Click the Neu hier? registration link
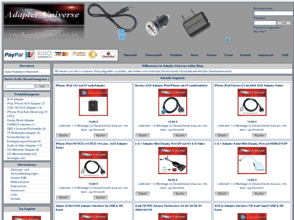Screen dimensions: 294x220 point(260,31)
